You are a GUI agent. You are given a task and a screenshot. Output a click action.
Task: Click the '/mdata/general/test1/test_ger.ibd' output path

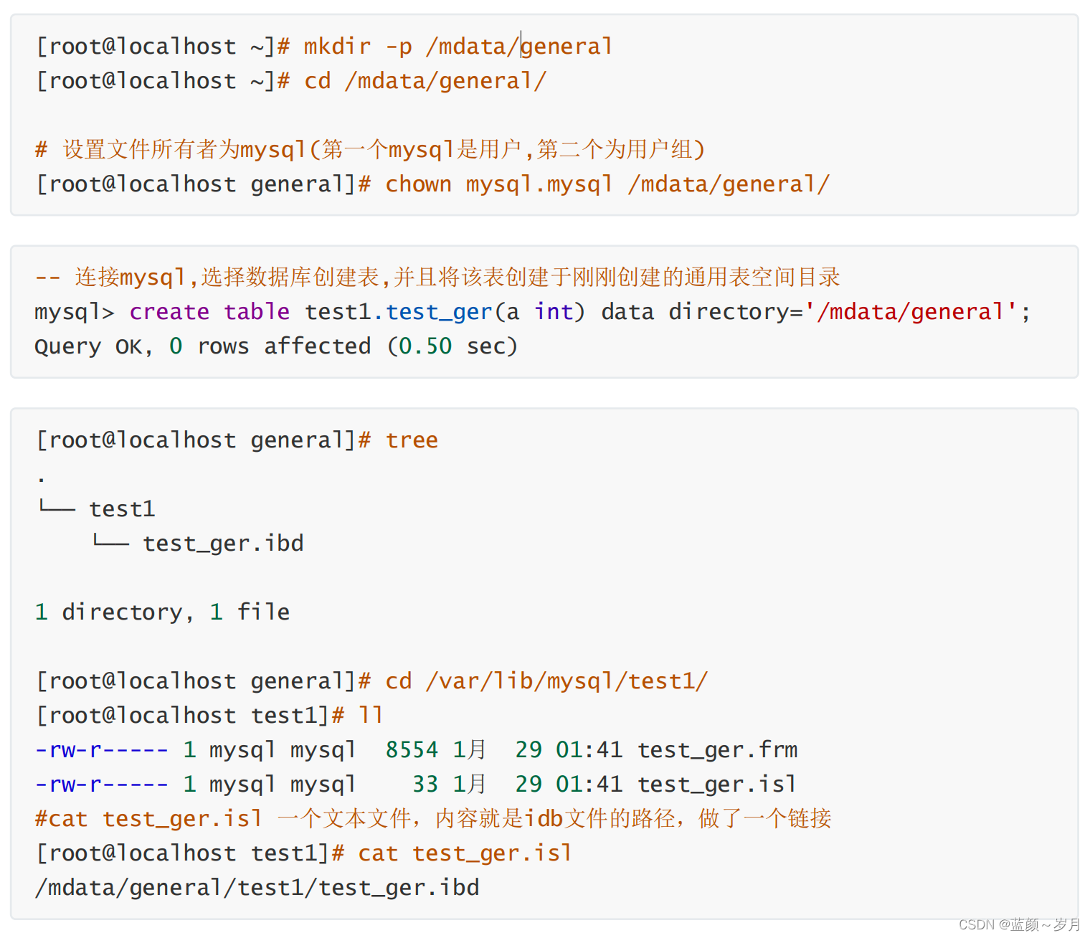click(257, 888)
